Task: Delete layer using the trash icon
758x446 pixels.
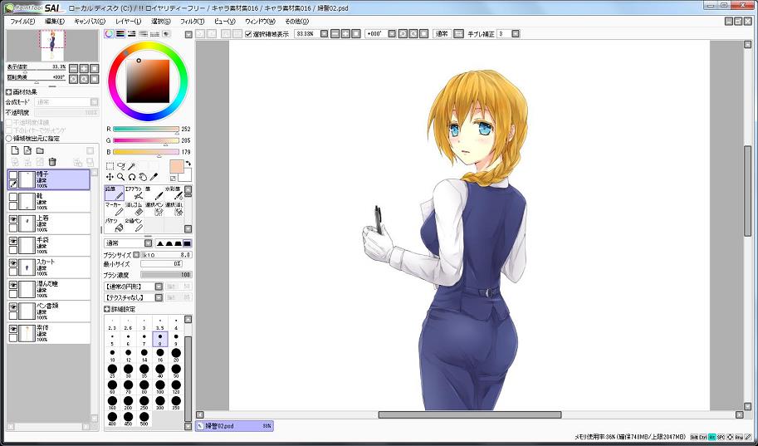Action: click(x=51, y=162)
